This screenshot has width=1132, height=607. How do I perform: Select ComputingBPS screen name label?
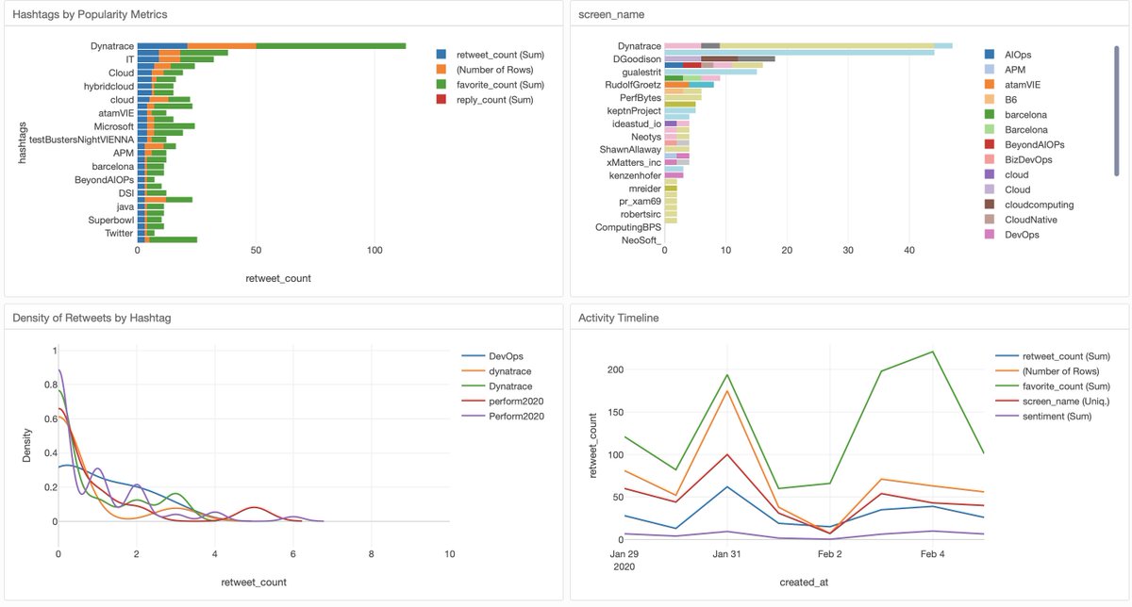coord(628,227)
